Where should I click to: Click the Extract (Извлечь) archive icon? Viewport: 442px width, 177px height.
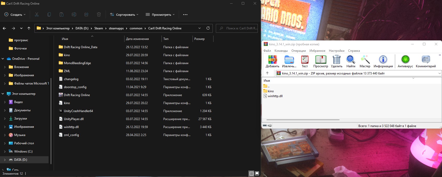pyautogui.click(x=289, y=60)
